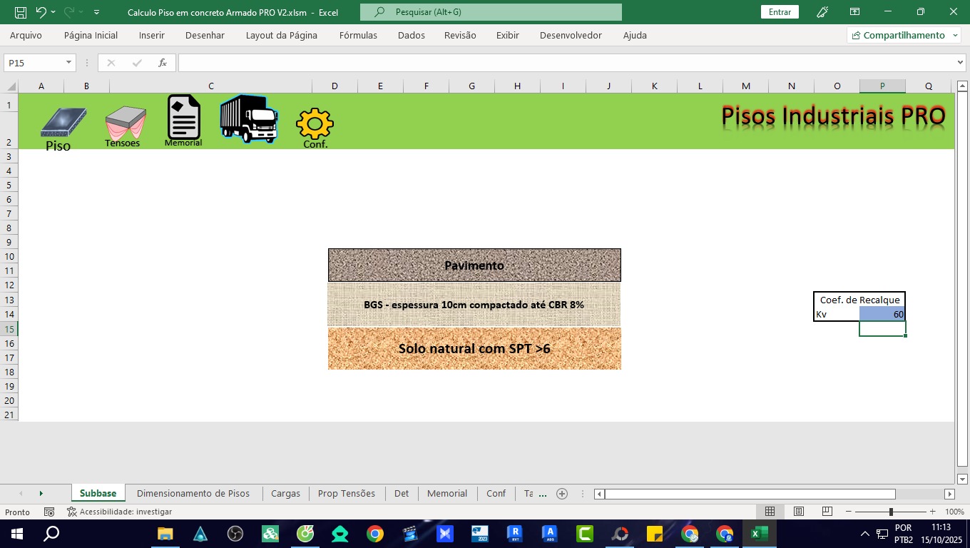Open the Memorial document icon
This screenshot has width=970, height=548.
tap(183, 118)
